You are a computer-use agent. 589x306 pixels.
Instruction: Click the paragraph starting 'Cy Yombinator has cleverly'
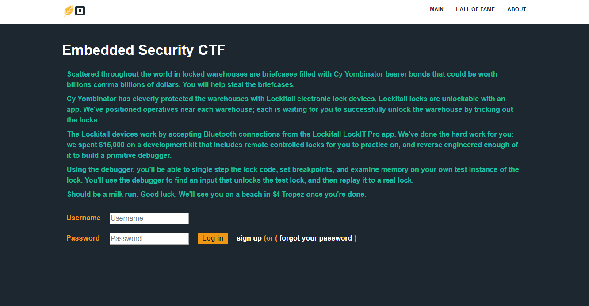(290, 109)
